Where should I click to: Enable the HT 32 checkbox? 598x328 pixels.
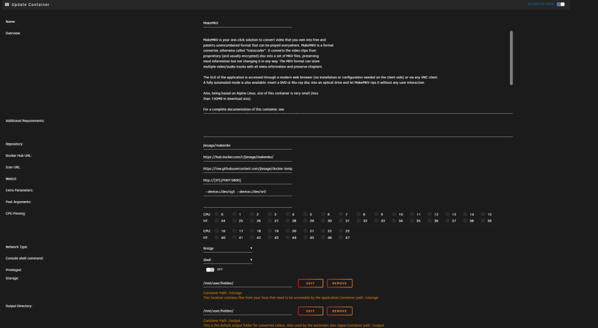[358, 221]
